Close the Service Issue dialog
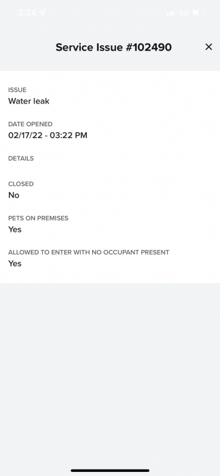Image resolution: width=220 pixels, height=476 pixels. point(209,47)
